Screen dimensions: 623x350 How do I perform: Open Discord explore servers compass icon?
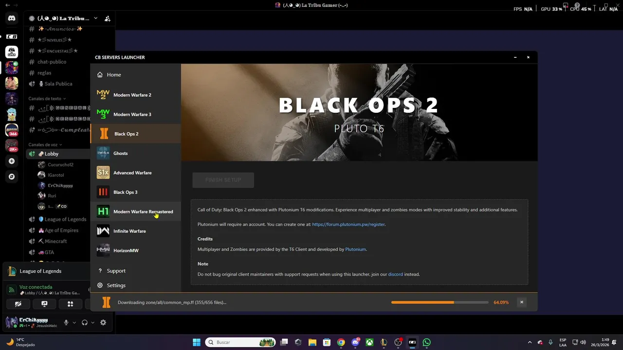click(12, 176)
